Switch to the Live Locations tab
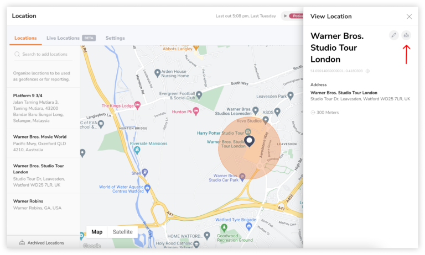This screenshot has width=425, height=255. [x=63, y=38]
